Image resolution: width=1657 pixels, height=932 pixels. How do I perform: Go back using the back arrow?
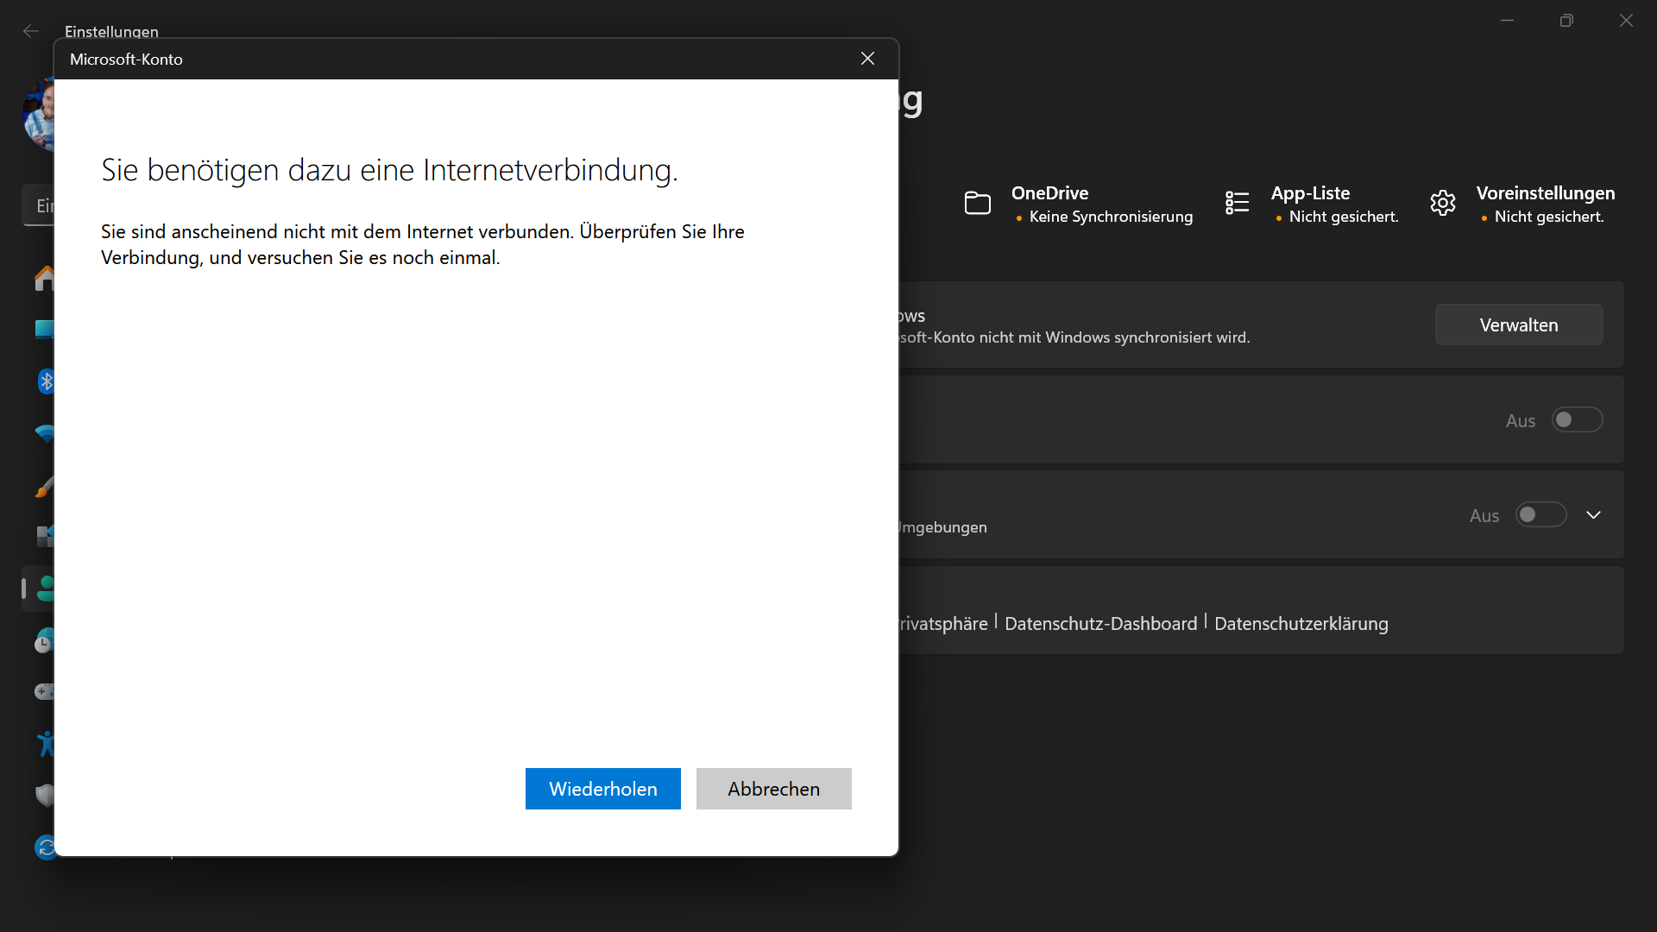31,31
